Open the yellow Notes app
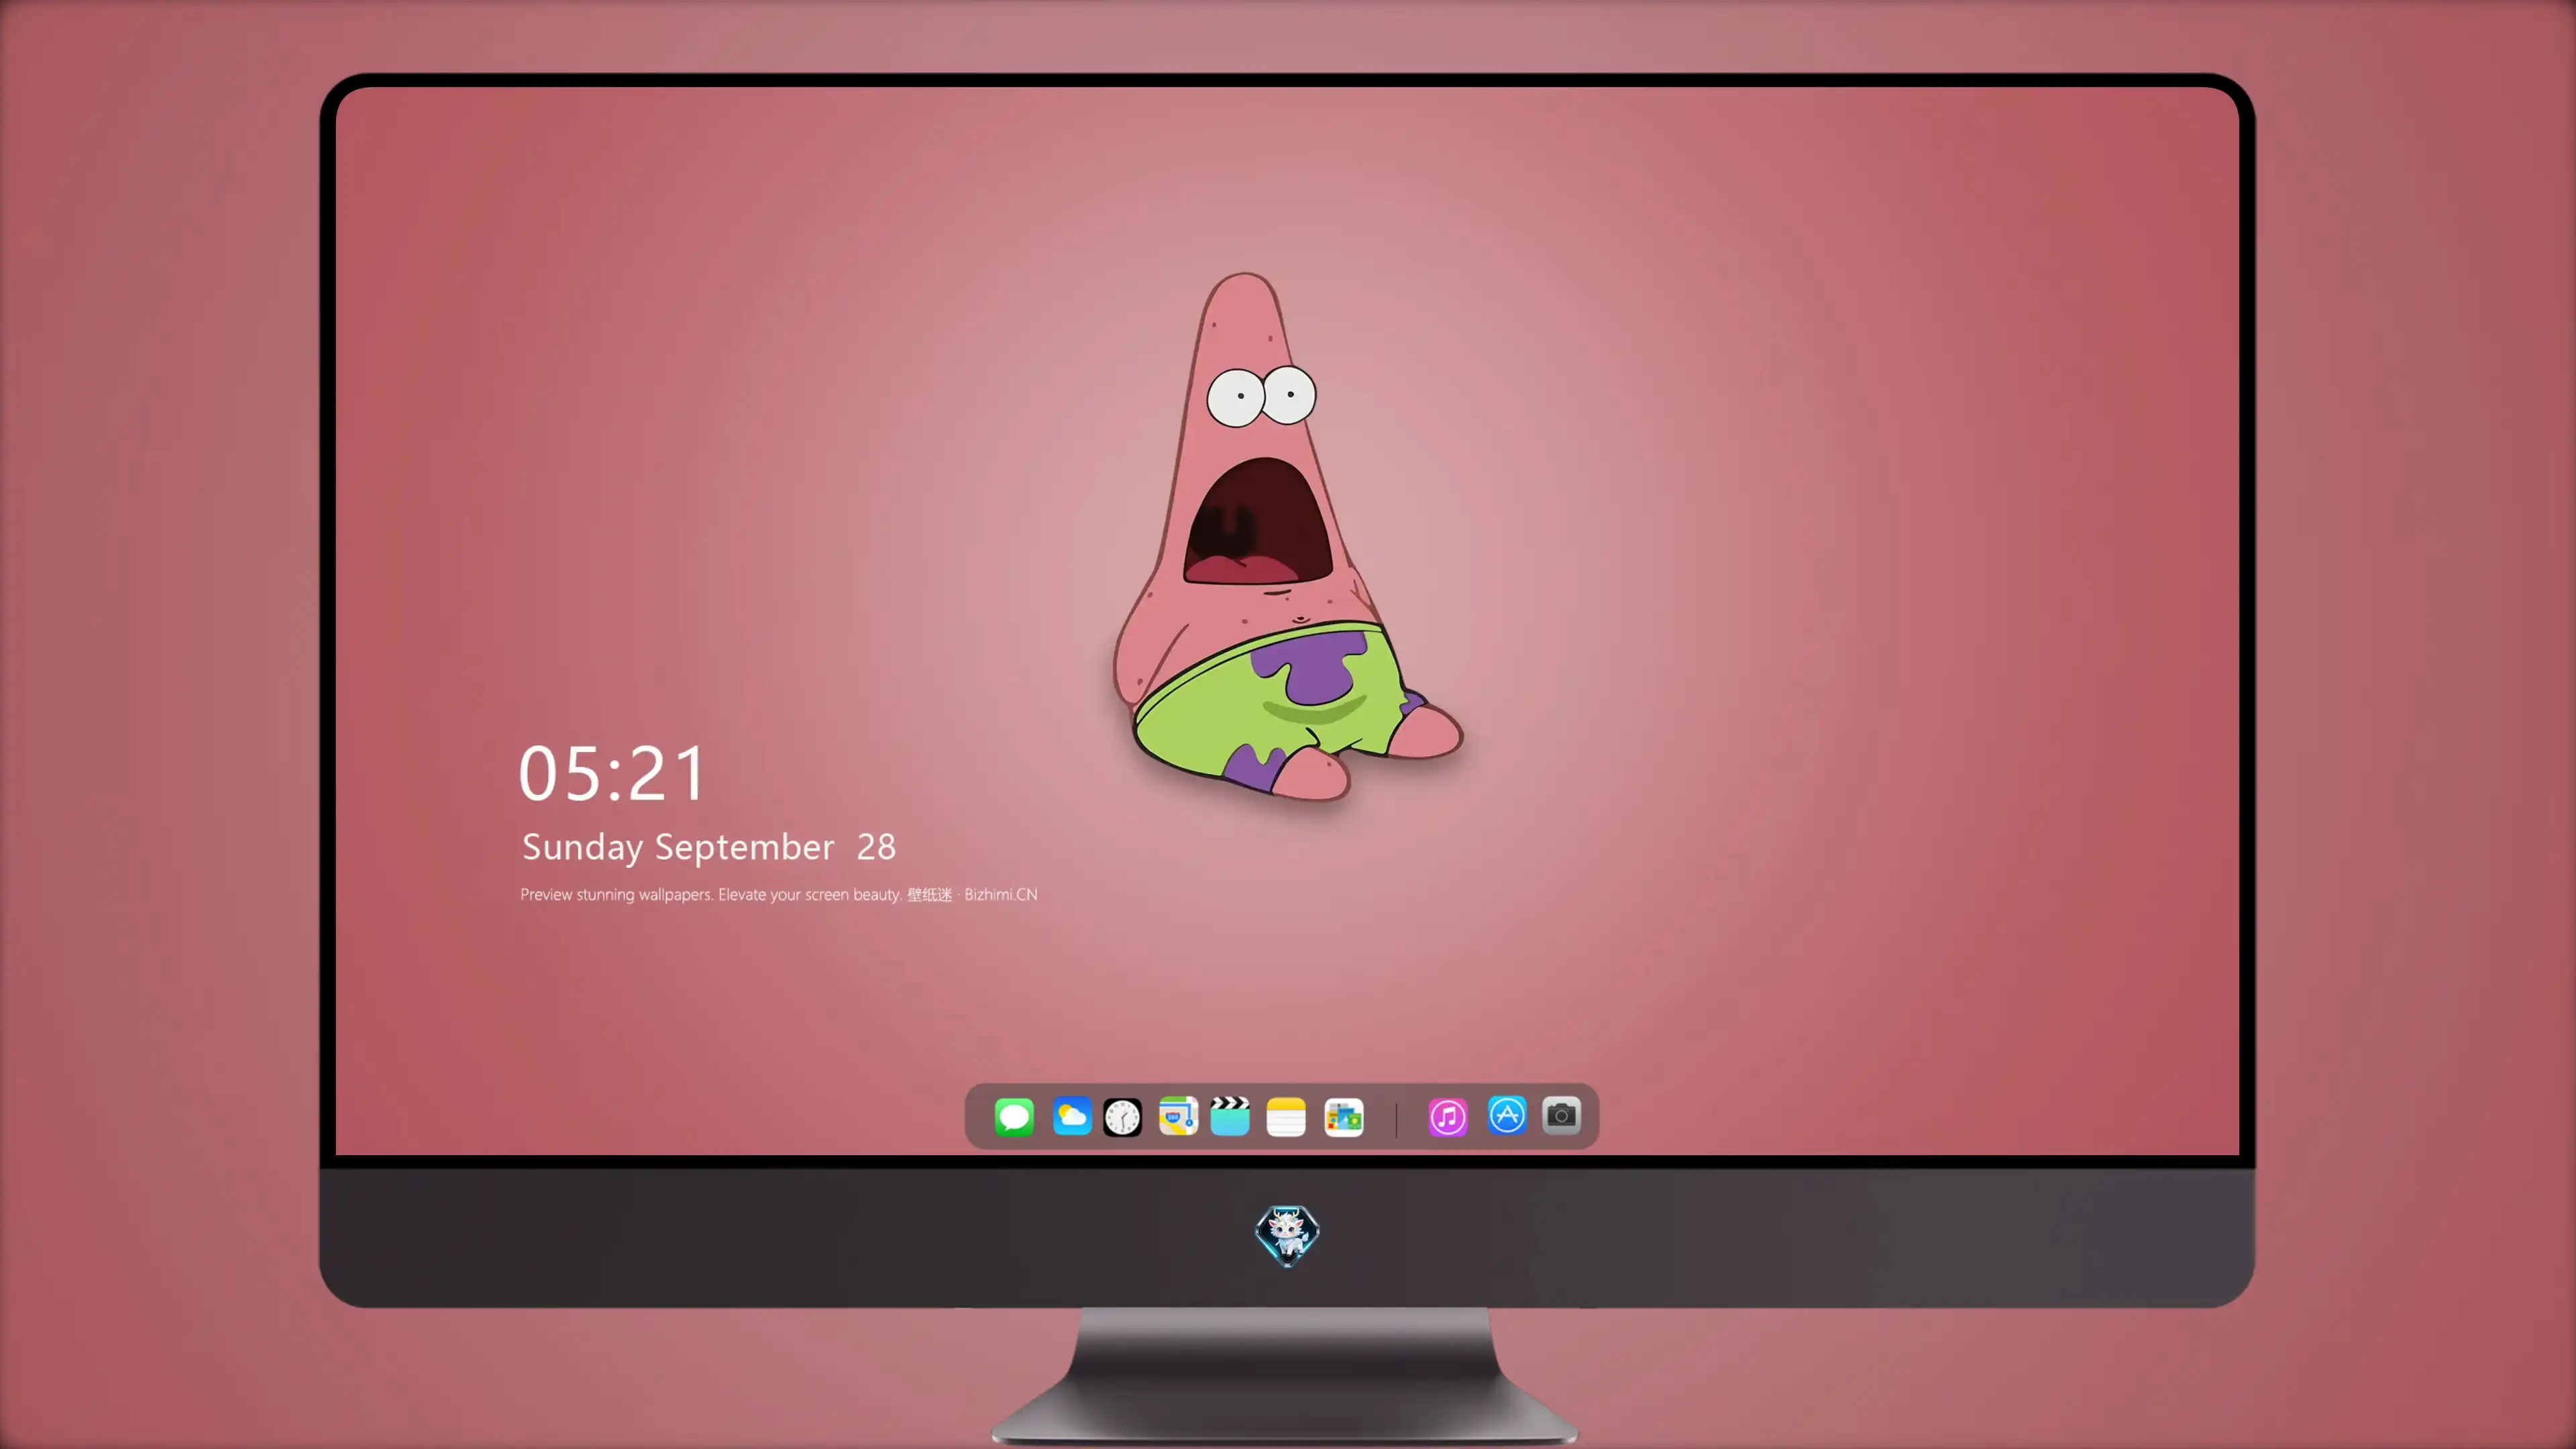The height and width of the screenshot is (1449, 2576). pos(1286,1116)
